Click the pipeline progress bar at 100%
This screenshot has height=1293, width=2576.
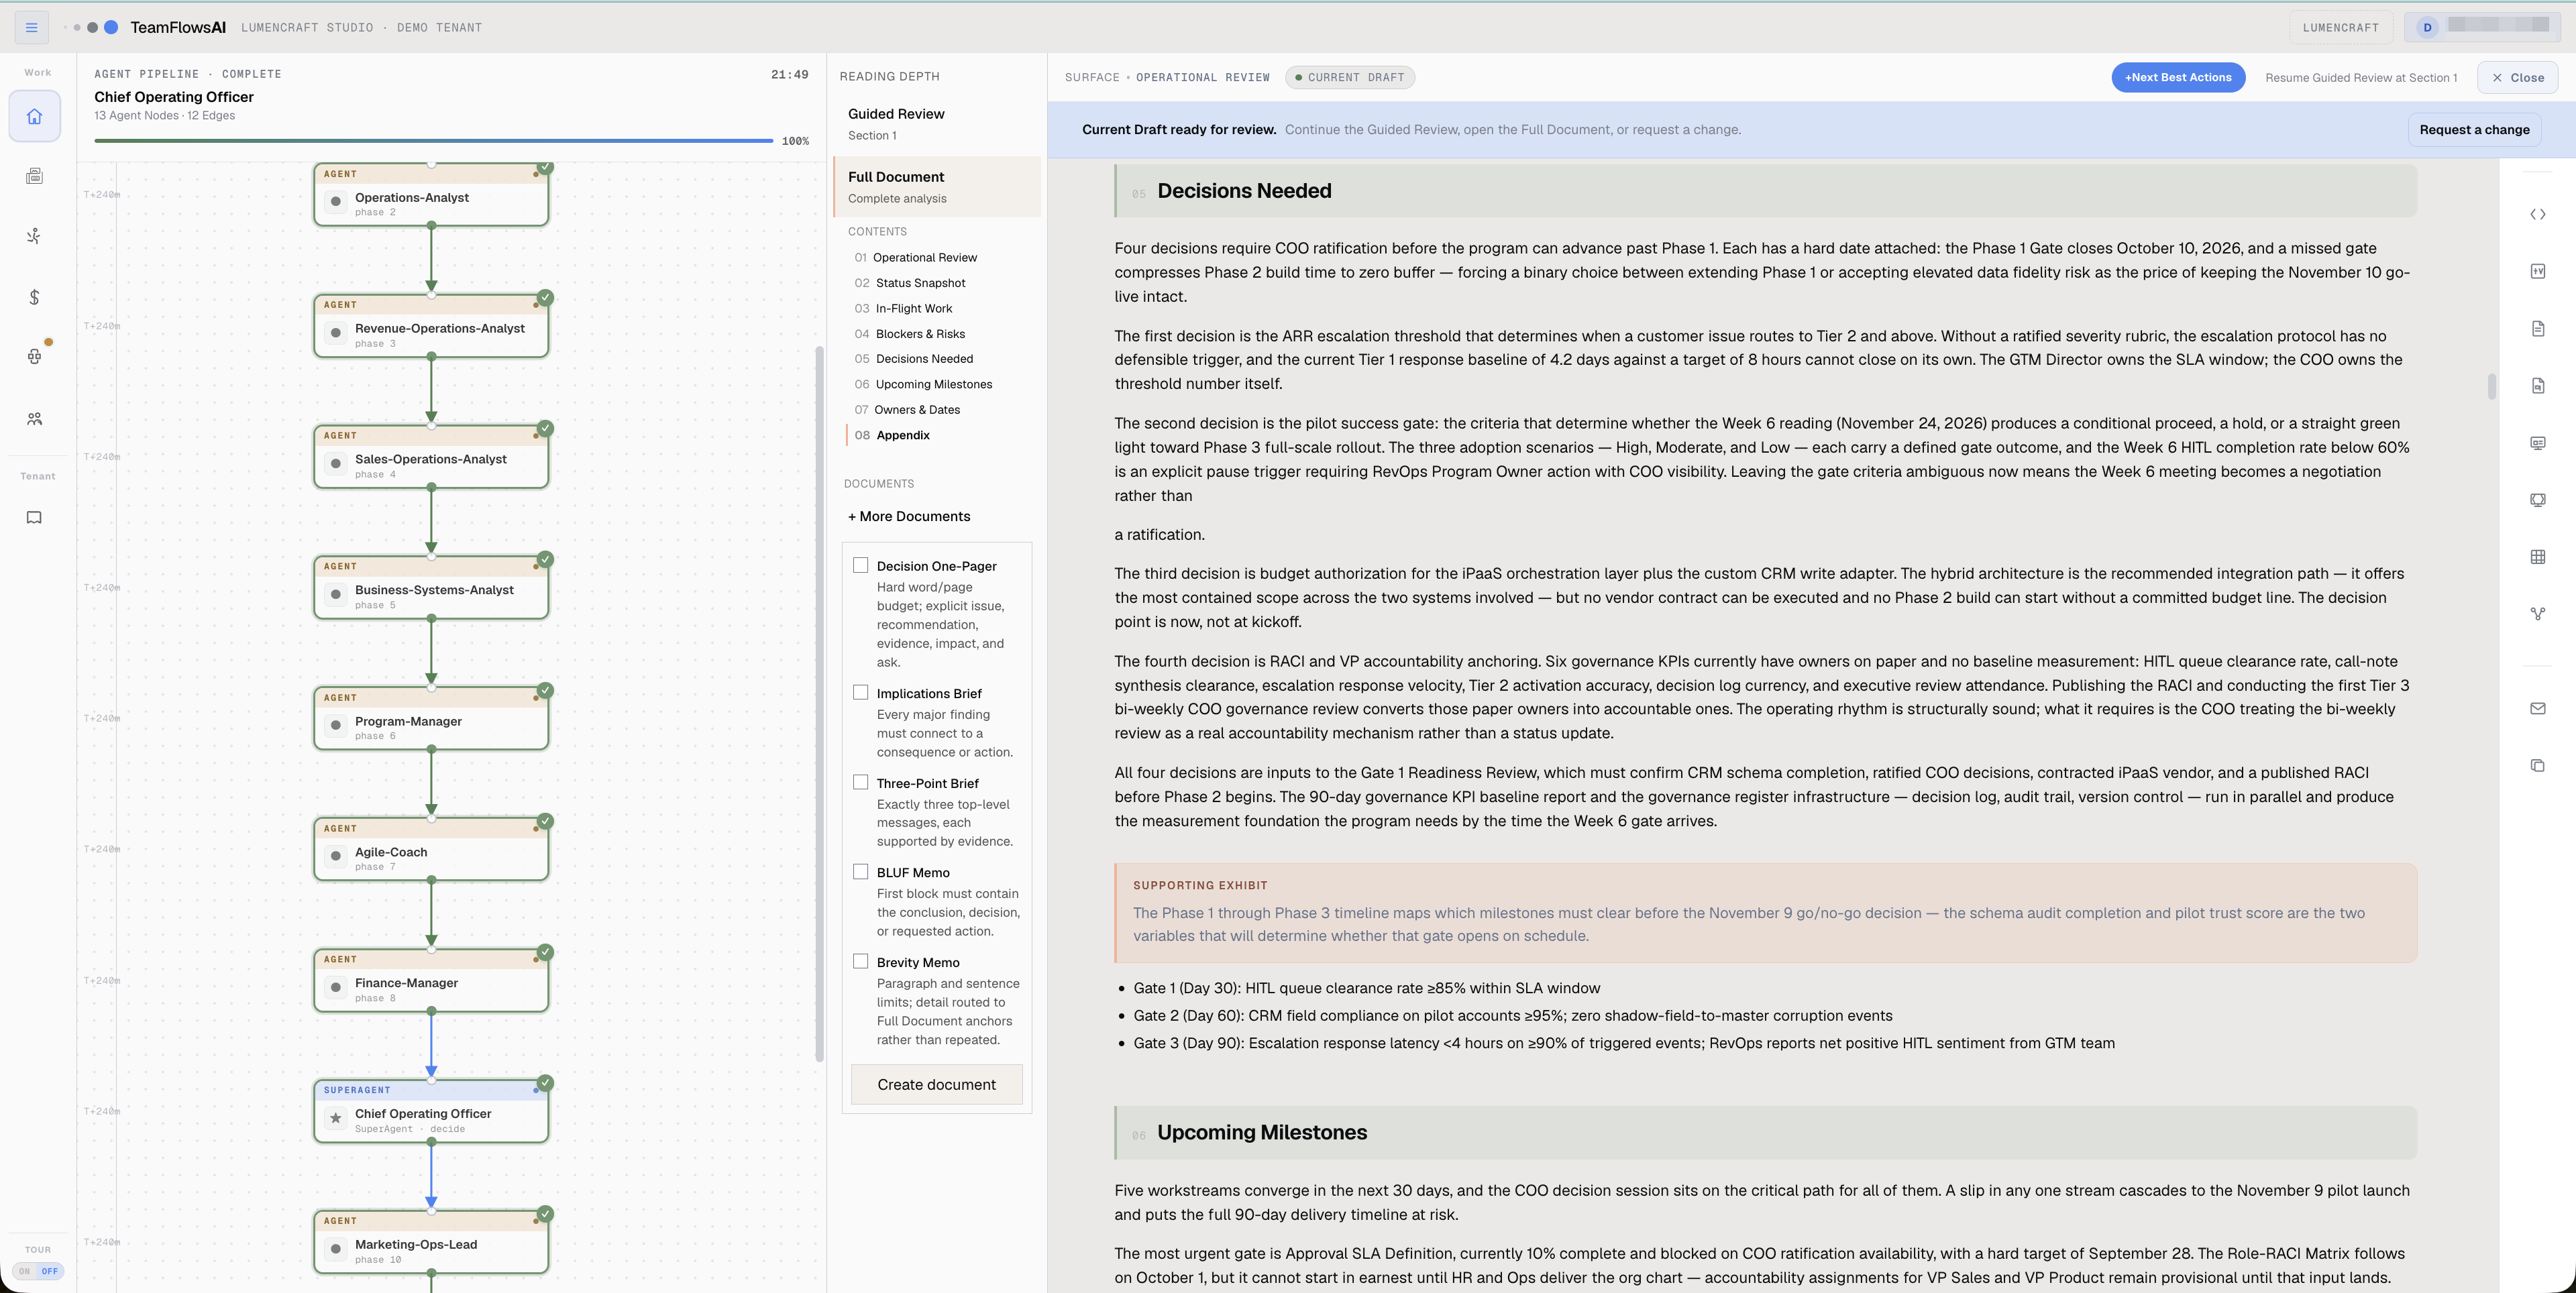(433, 141)
